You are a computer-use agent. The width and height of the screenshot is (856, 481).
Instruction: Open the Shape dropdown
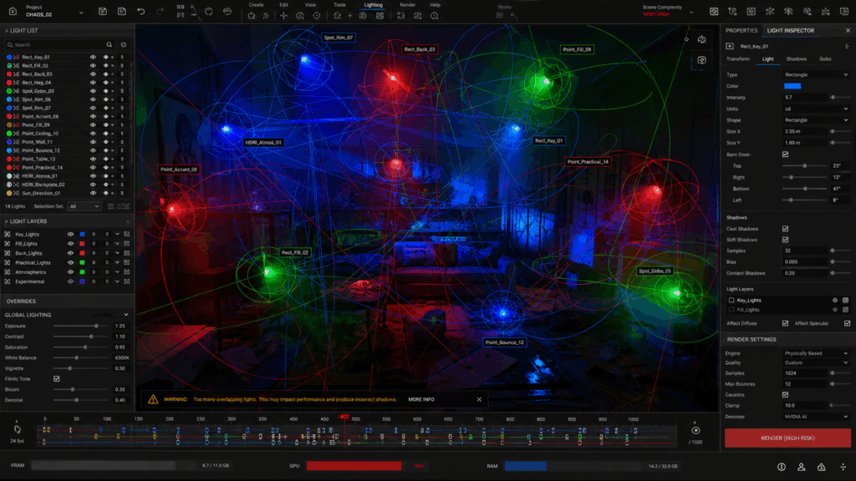816,120
